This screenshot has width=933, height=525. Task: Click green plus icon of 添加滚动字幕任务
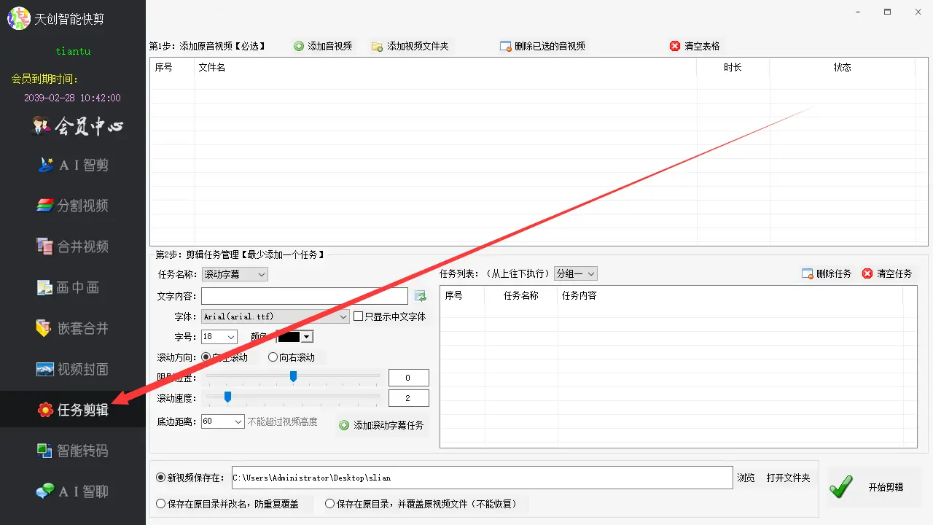344,425
